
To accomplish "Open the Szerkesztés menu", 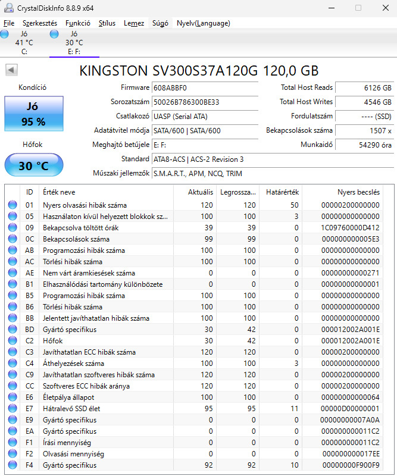I will tap(40, 23).
